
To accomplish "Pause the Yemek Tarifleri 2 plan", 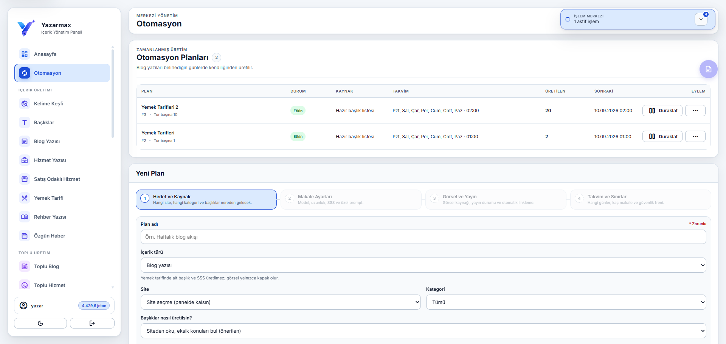I will [662, 111].
